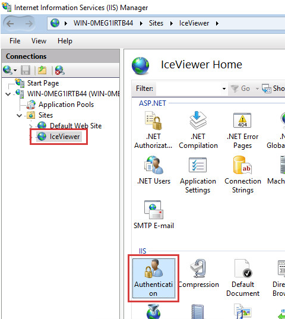Click inside the Filter text field

click(188, 89)
